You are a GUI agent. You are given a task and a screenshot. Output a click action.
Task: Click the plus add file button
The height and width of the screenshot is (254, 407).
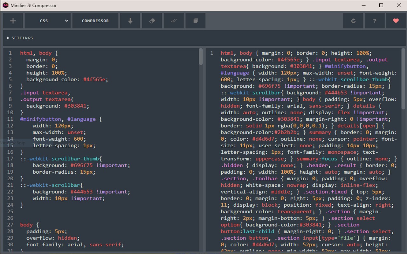[13, 21]
